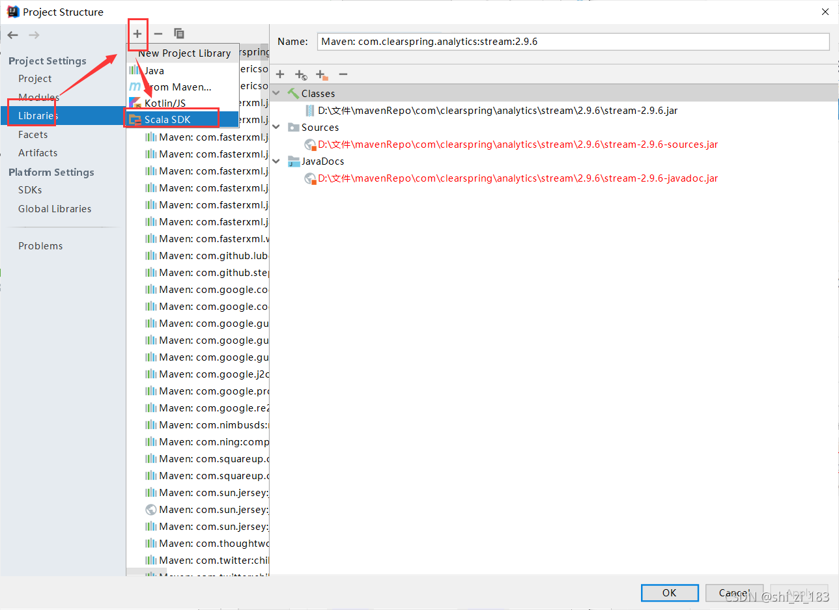Viewport: 839px width, 610px height.
Task: Click into the library Name field
Action: click(573, 41)
